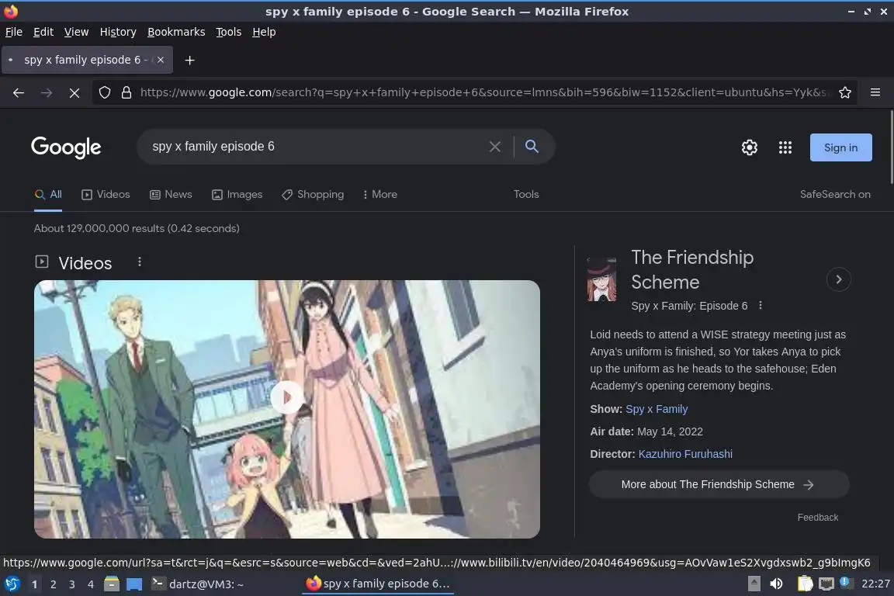Select the All results tab
Screen dimensions: 894x596
coord(48,195)
